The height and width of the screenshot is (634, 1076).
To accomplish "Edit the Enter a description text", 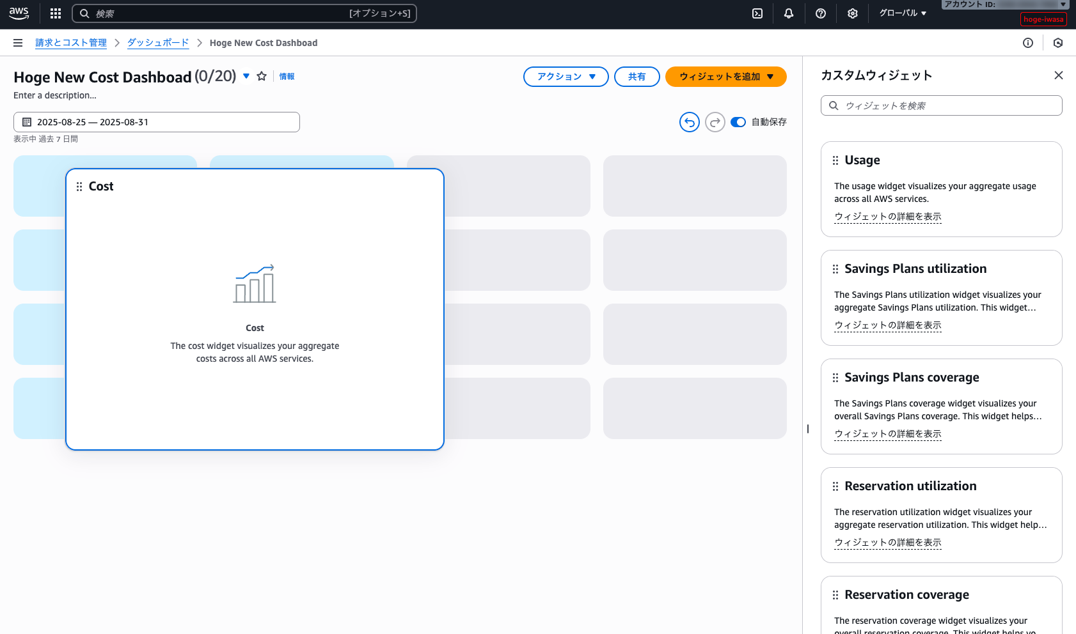I will (55, 95).
